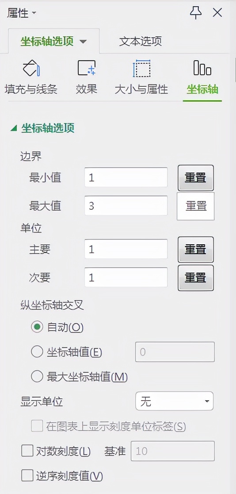Close the 属性 properties pane
This screenshot has width=236, height=494.
(217, 12)
